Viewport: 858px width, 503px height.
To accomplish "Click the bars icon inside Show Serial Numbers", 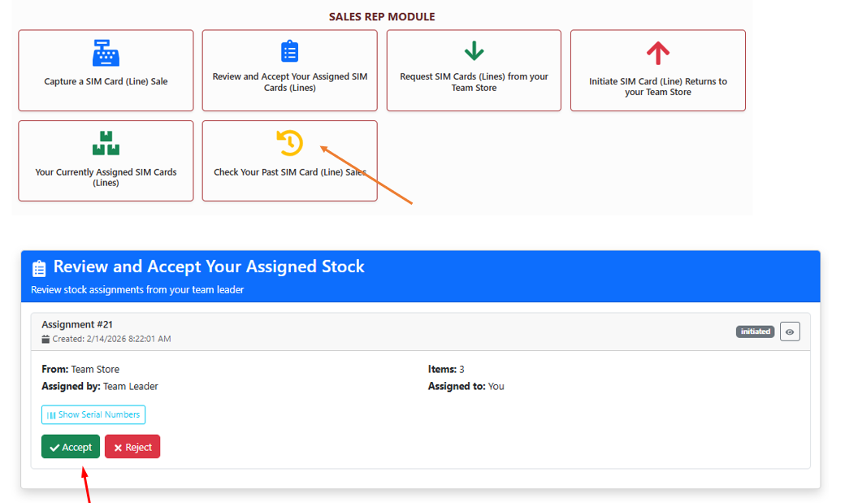I will 50,414.
